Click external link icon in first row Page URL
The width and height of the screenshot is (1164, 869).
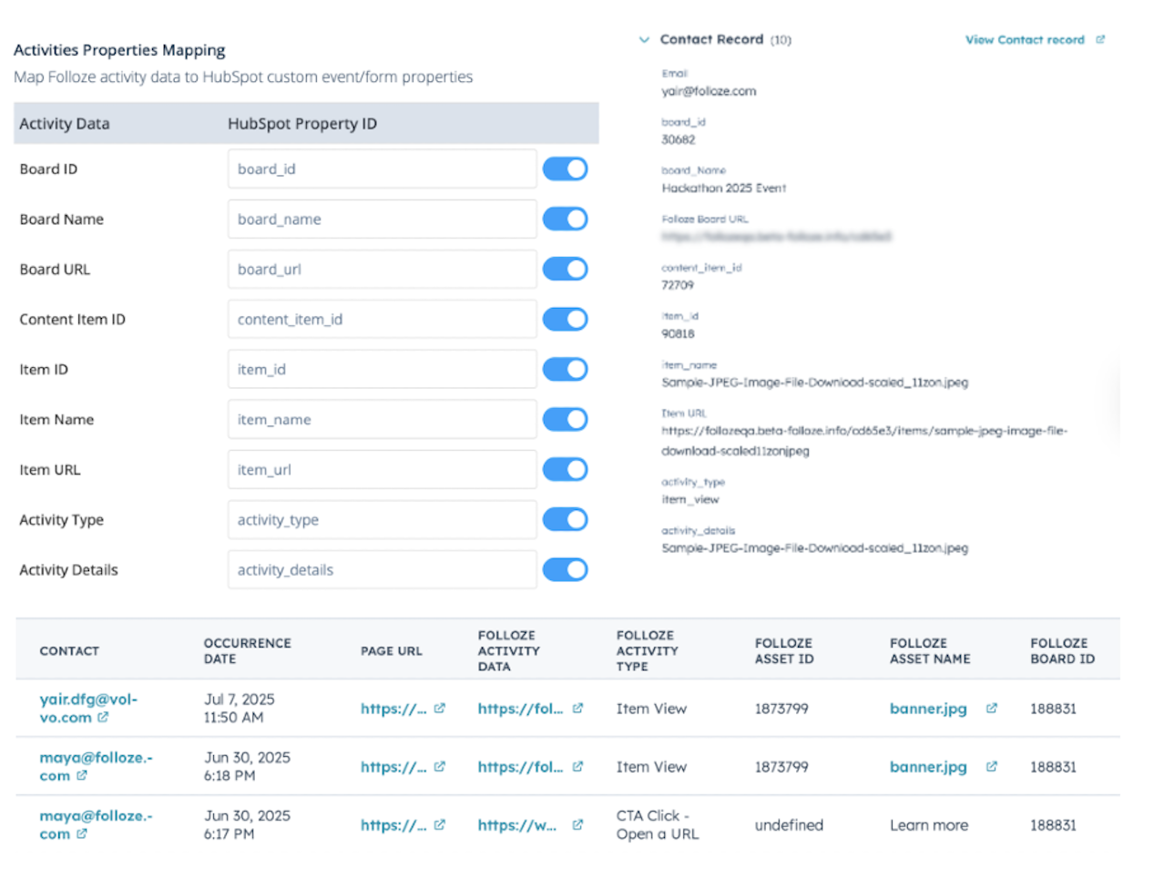(440, 709)
